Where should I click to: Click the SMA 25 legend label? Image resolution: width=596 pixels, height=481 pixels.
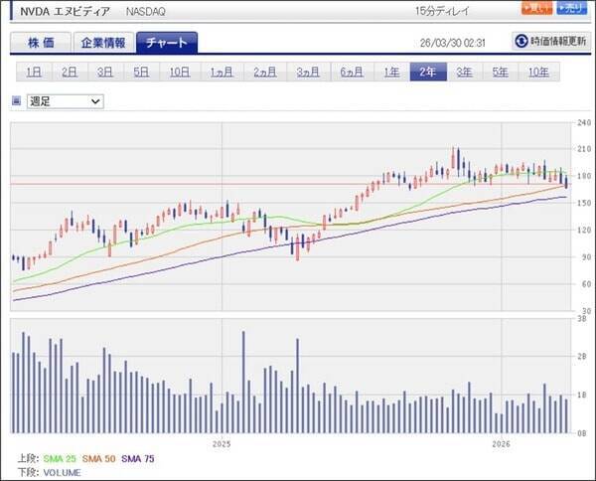60,458
